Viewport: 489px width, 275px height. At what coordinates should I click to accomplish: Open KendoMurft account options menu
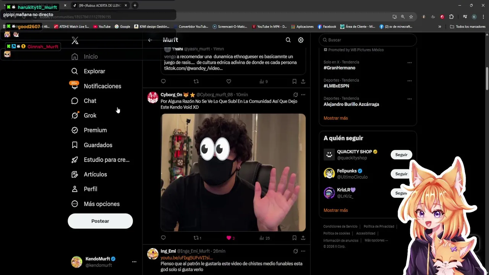134,262
